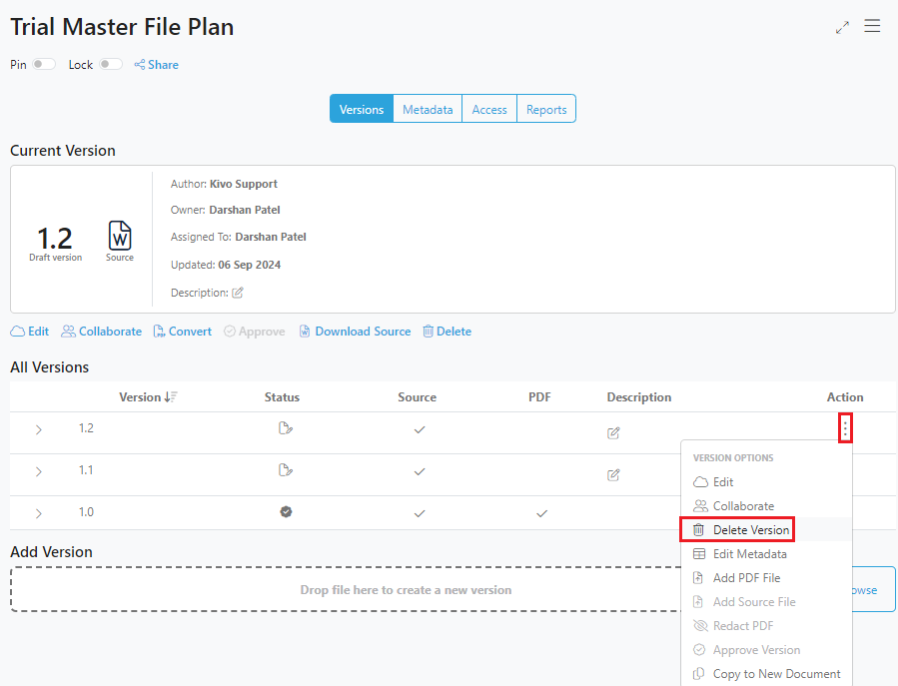The image size is (898, 686).
Task: Click the expand fullscreen arrow icon
Action: [x=842, y=28]
